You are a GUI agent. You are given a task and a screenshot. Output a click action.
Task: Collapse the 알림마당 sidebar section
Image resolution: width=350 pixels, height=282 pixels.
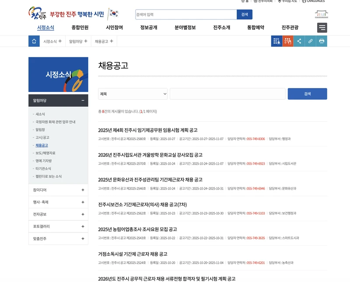[83, 100]
